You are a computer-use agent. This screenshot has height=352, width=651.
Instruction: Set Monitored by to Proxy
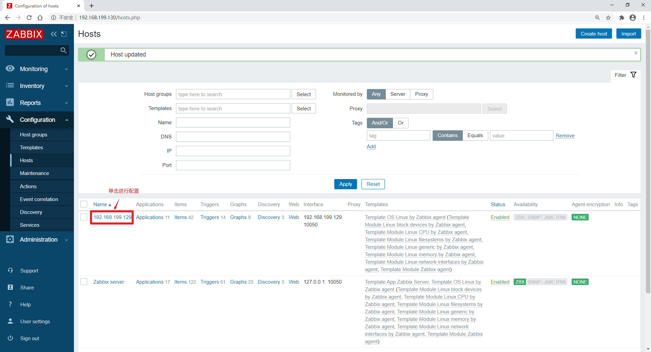(421, 94)
